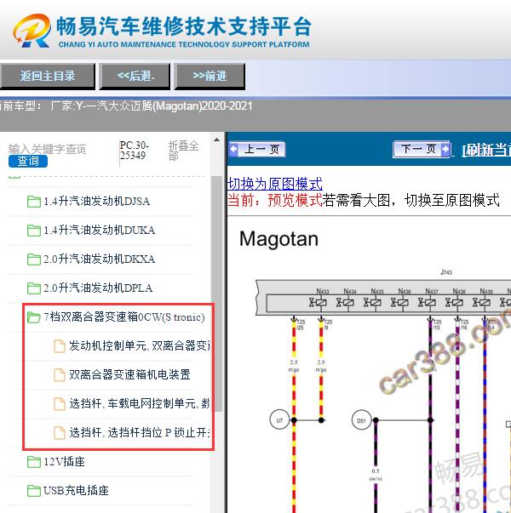Viewport: 511px width, 513px height.
Task: Collapse folder 7档双离合器变速箱0CW(S tronic)
Action: pos(124,317)
